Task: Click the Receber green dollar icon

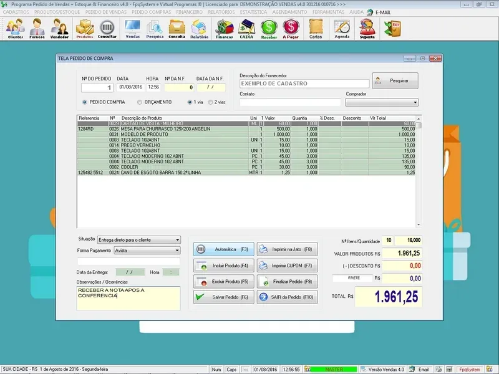Action: coord(269,29)
